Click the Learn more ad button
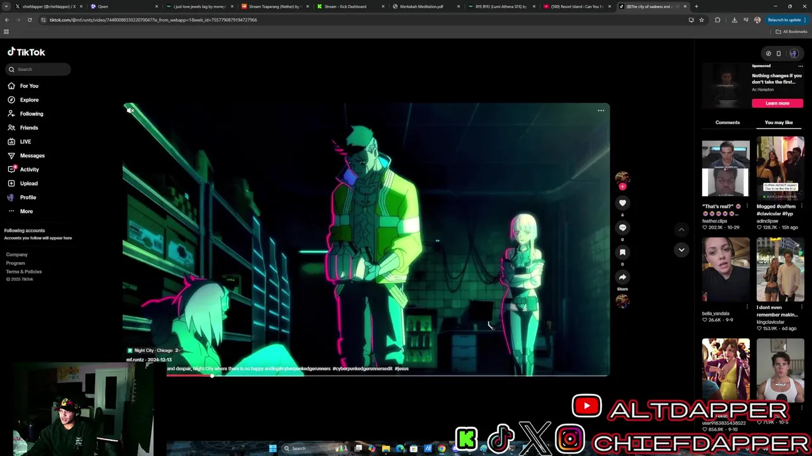 (777, 103)
